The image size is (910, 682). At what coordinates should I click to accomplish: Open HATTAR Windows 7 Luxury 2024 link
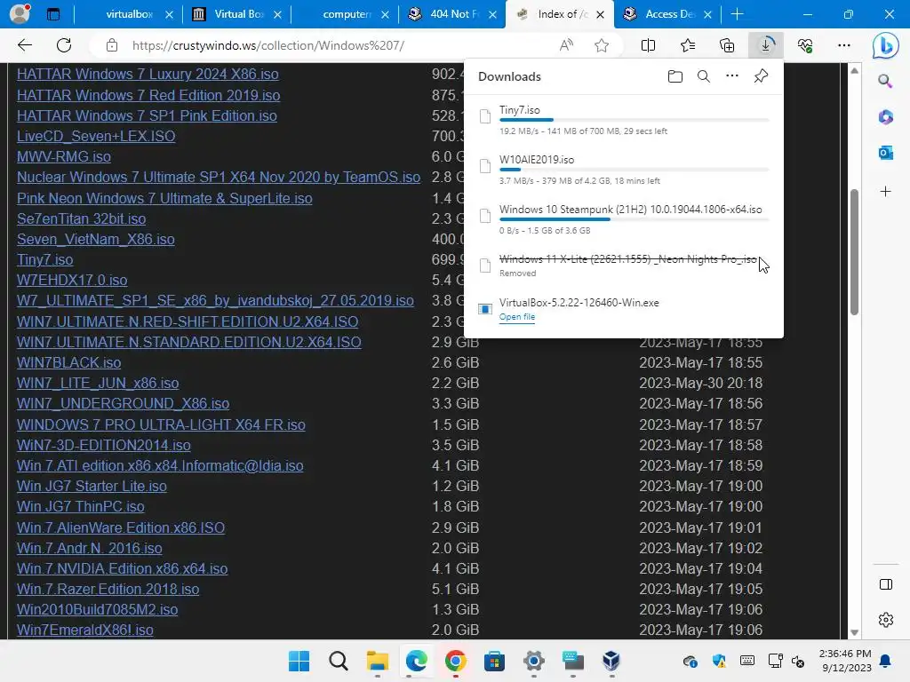coord(148,74)
